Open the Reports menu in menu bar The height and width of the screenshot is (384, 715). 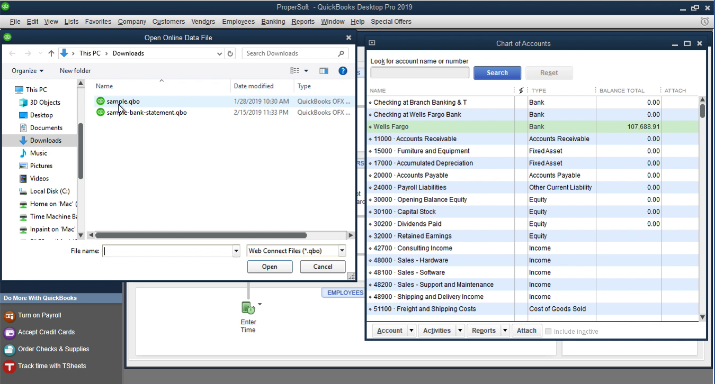pos(303,22)
